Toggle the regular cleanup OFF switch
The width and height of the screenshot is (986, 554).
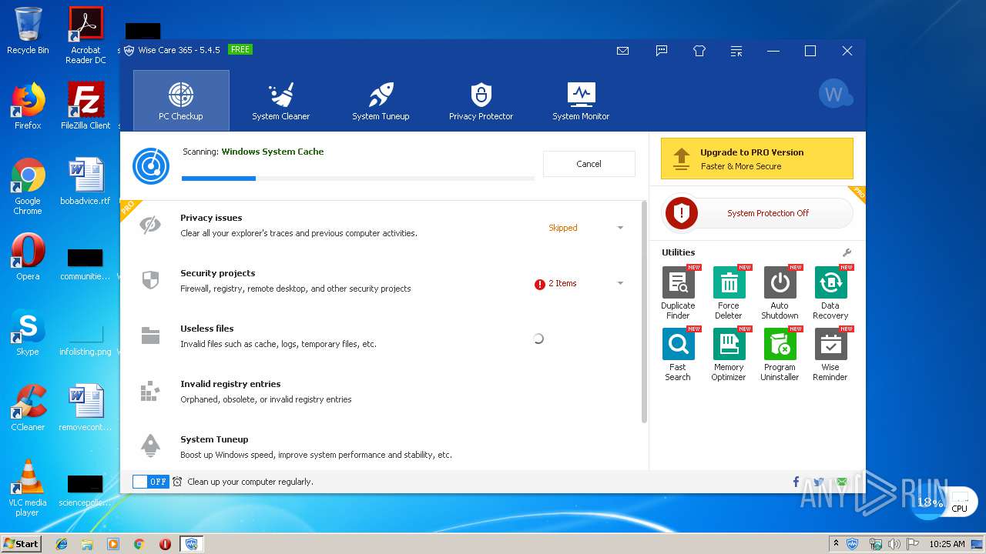point(150,482)
